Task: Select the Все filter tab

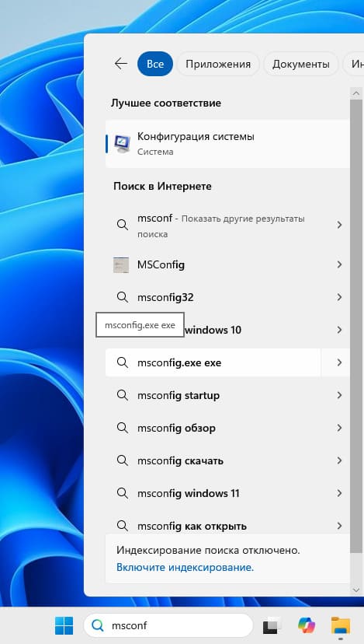Action: tap(155, 64)
